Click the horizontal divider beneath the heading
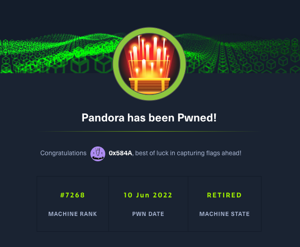Viewport: 300px width, 247px height. pyautogui.click(x=149, y=132)
